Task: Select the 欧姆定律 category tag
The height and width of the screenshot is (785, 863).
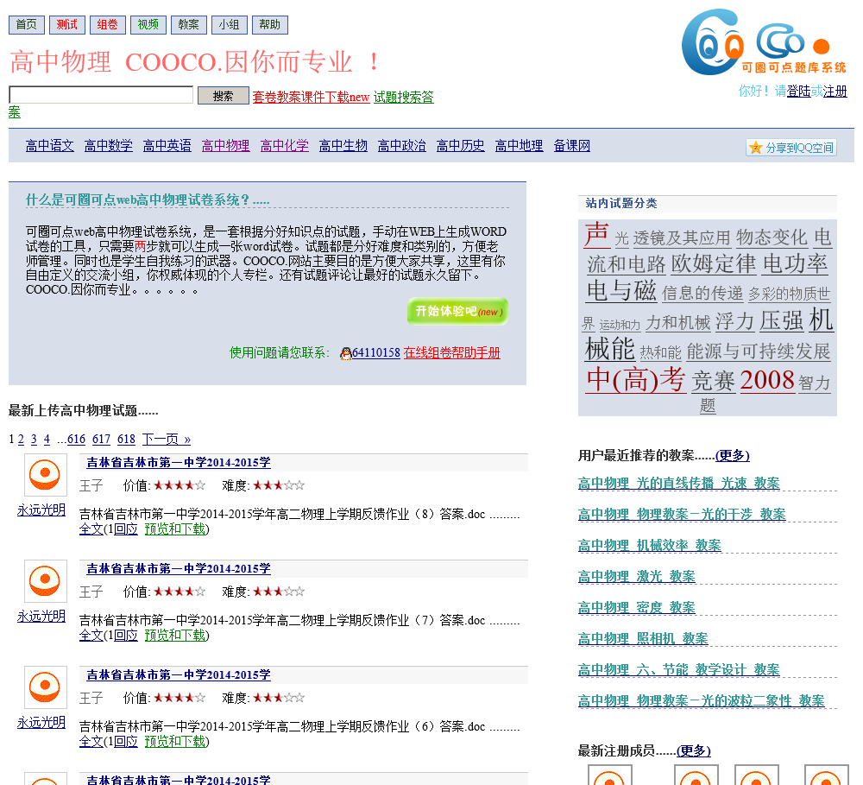Action: click(x=714, y=264)
